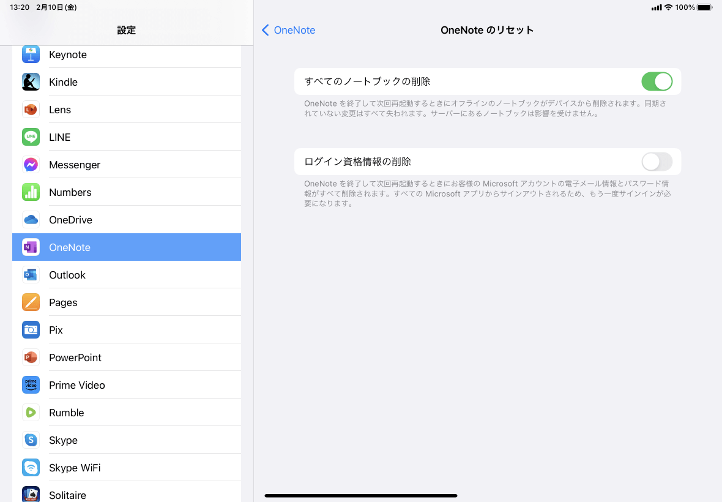Open Messenger settings row
Screen dimensions: 722x502
[x=127, y=165]
